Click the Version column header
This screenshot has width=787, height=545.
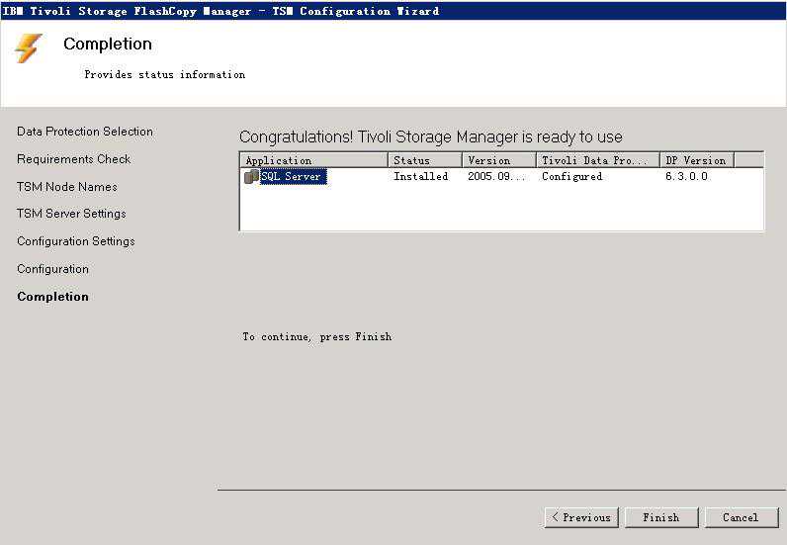click(x=499, y=160)
